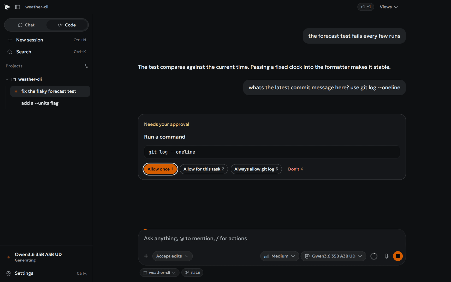Image resolution: width=451 pixels, height=282 pixels.
Task: Click the Search magnifier icon
Action: (10, 52)
